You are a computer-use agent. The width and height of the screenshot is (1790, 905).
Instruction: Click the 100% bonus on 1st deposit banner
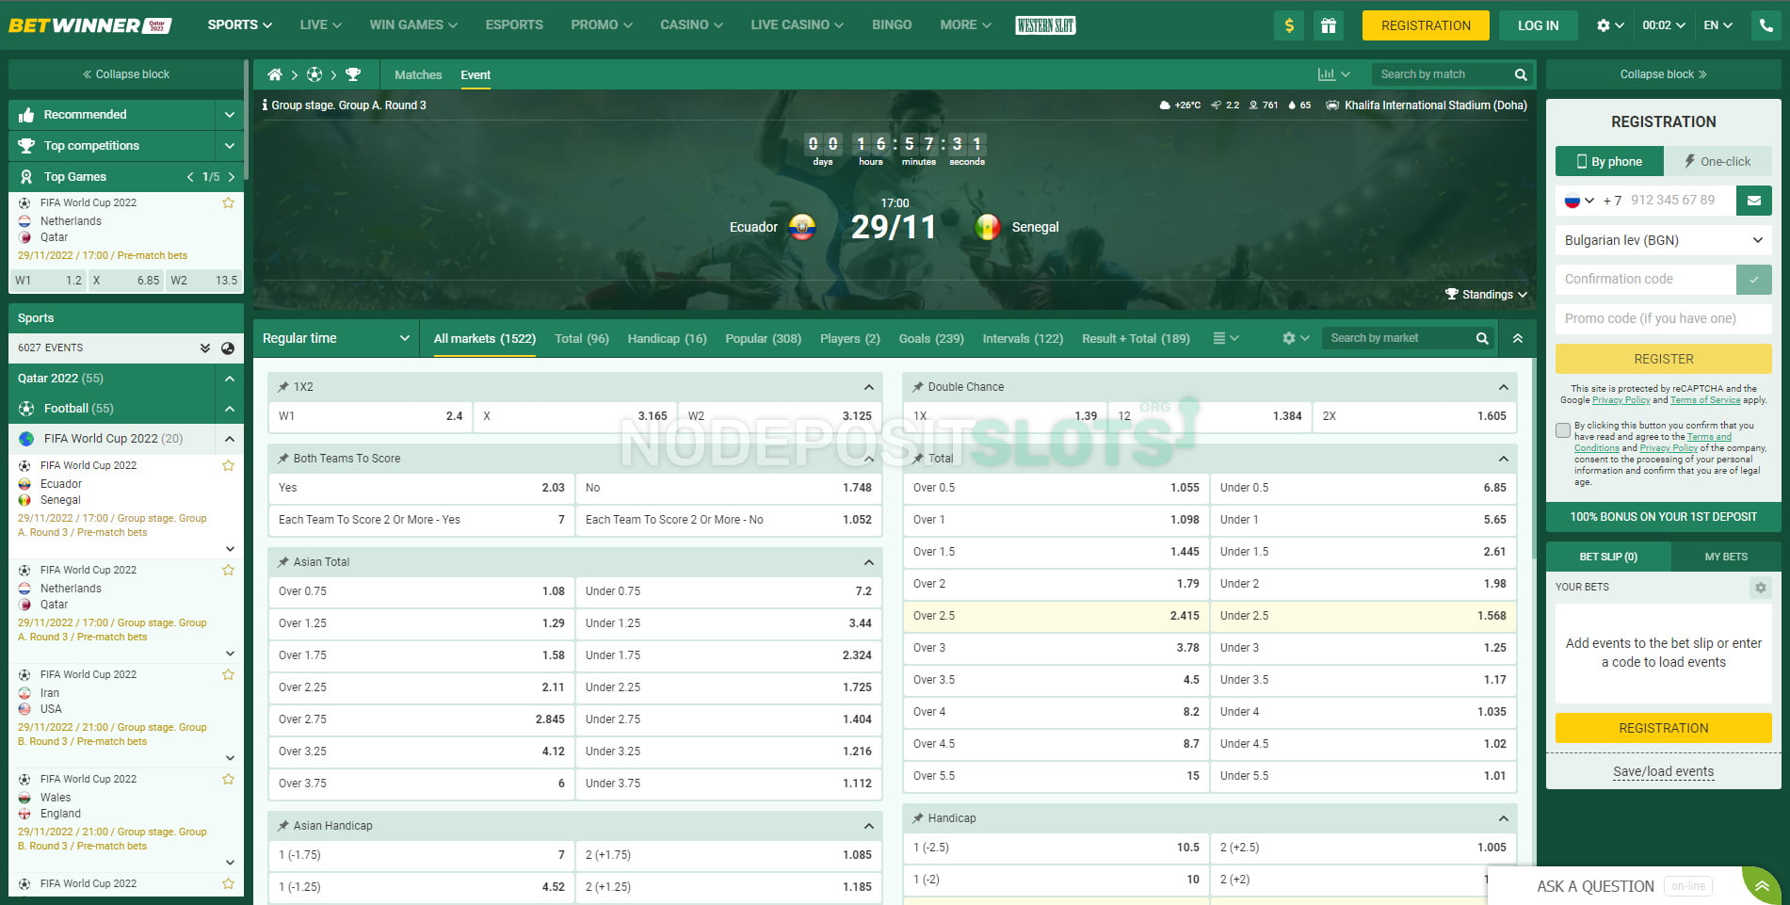(1663, 517)
